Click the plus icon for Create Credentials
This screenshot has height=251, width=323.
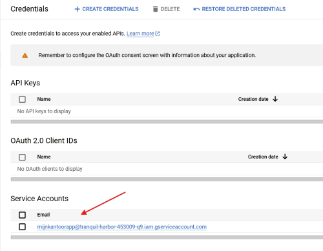[x=77, y=9]
